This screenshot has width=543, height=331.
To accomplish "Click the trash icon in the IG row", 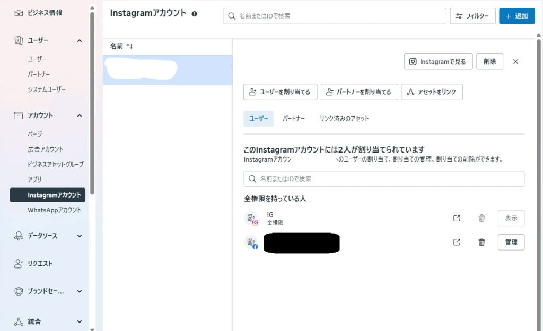I will pos(481,218).
